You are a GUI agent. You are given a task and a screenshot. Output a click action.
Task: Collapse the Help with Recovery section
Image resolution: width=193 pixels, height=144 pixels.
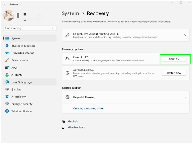tap(185, 97)
